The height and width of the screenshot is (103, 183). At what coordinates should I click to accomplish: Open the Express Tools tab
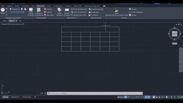pyautogui.click(x=78, y=6)
